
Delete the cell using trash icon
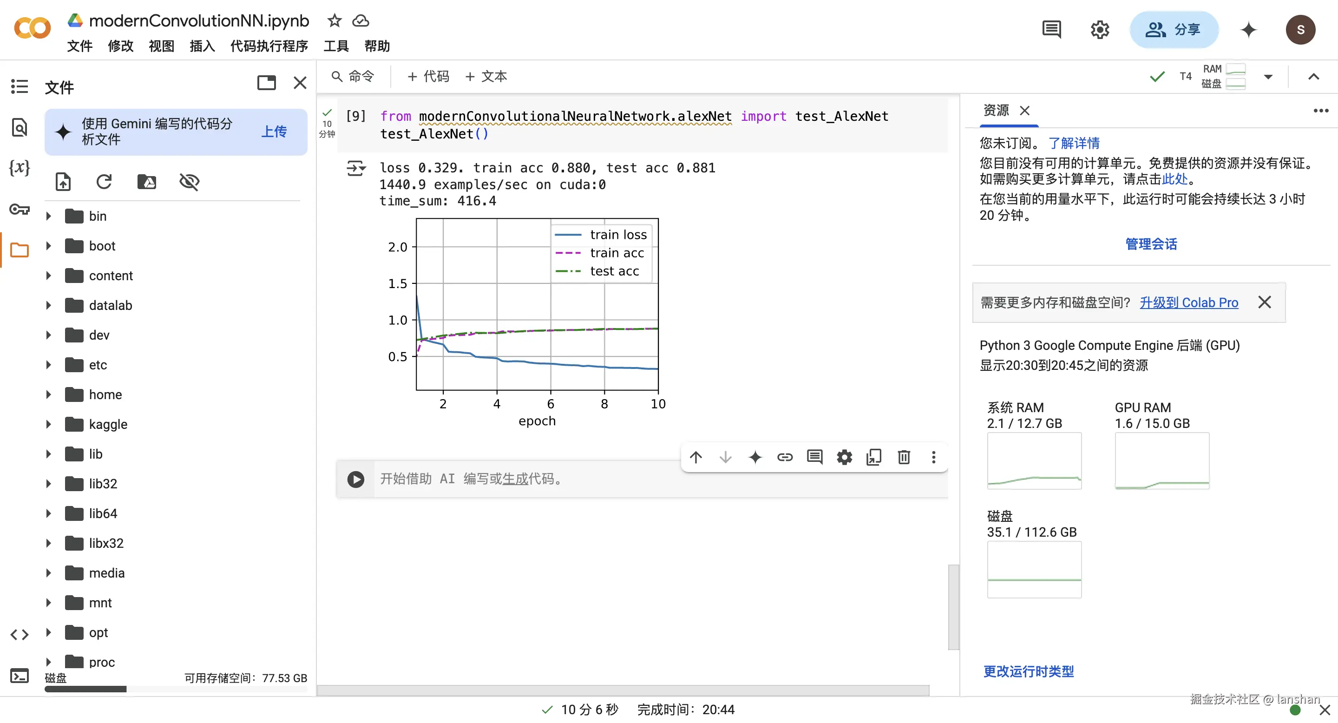(904, 457)
